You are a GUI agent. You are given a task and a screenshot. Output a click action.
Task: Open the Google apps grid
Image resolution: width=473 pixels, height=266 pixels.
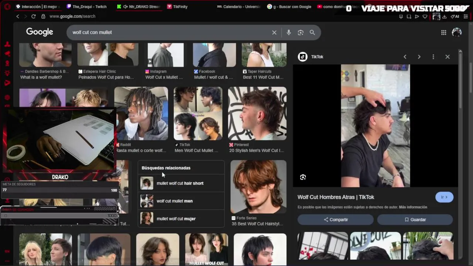(x=443, y=33)
